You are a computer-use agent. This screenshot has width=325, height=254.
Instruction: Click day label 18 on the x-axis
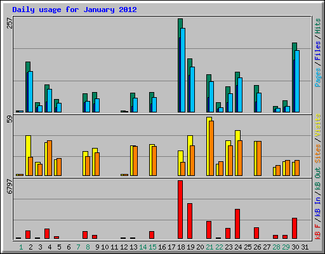tap(181, 247)
